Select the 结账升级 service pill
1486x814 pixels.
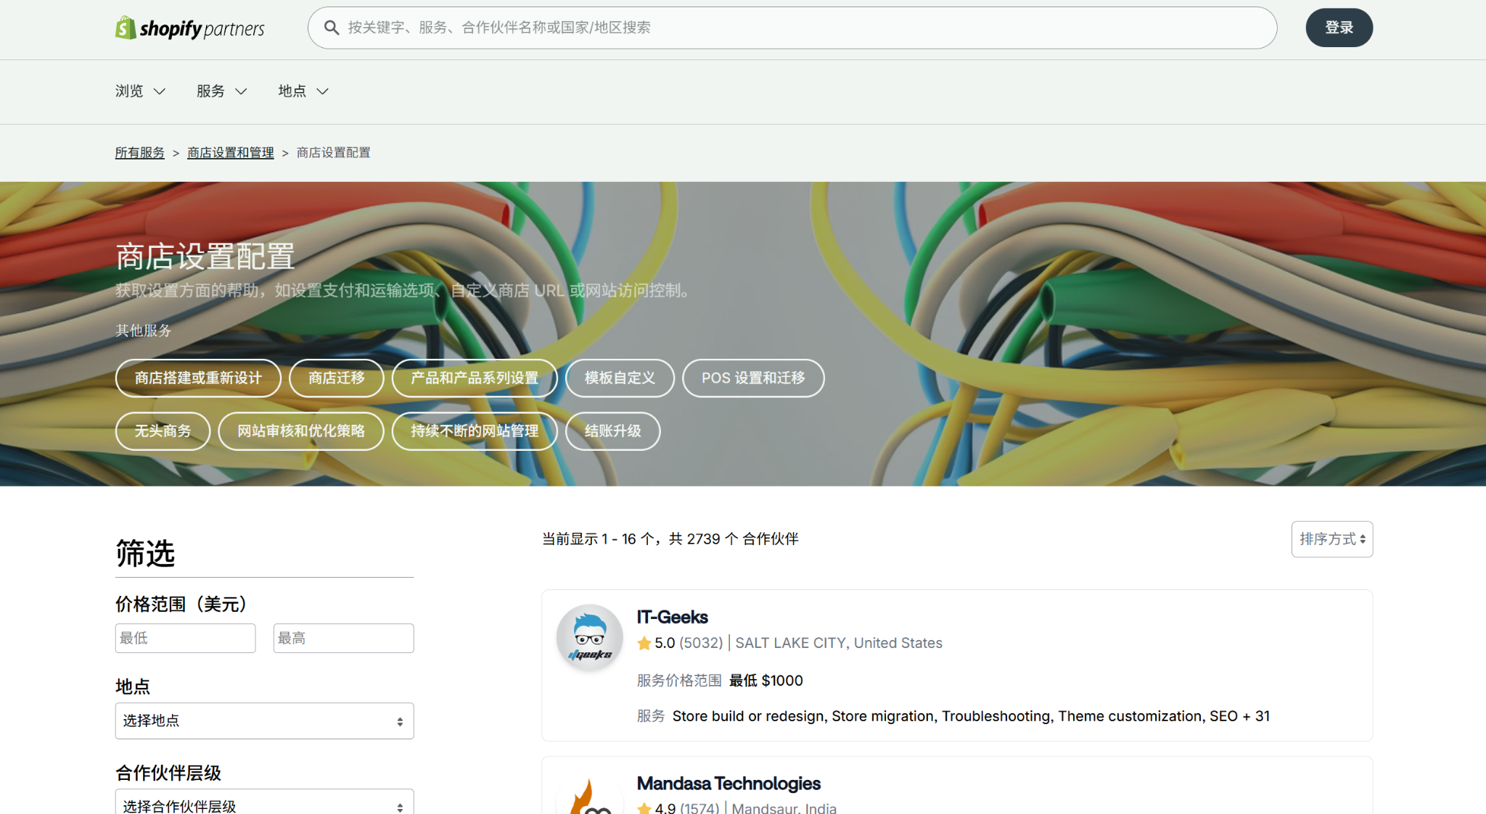[x=612, y=431]
